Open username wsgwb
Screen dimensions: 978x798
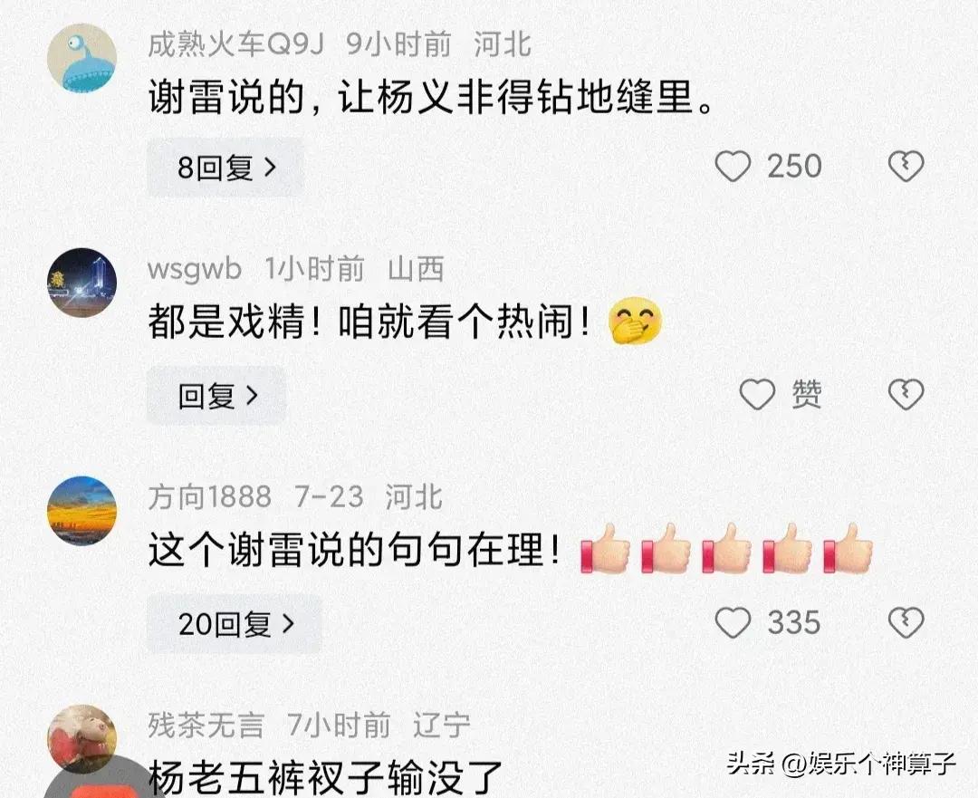194,270
